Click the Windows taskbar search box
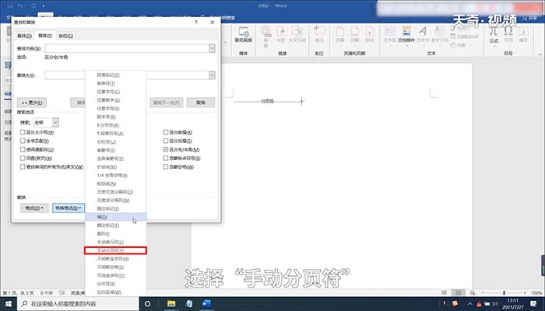Screen dimensions: 545x311 tap(78, 304)
